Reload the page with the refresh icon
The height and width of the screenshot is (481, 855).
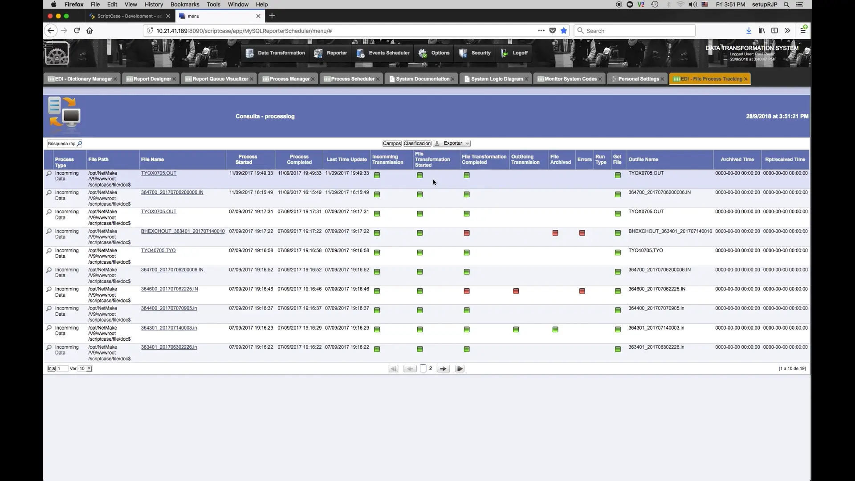pos(77,30)
